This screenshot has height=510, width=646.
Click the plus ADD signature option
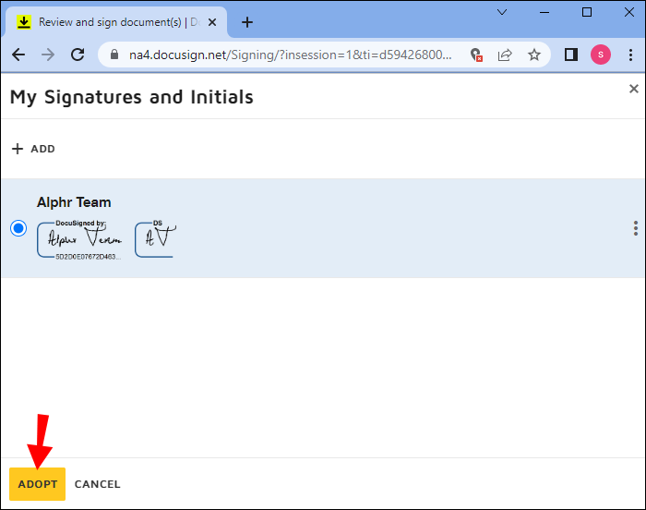point(33,149)
